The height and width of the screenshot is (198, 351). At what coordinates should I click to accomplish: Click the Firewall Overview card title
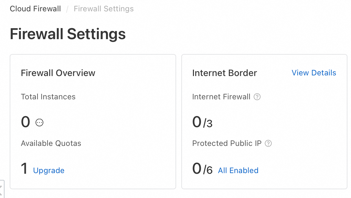[58, 73]
